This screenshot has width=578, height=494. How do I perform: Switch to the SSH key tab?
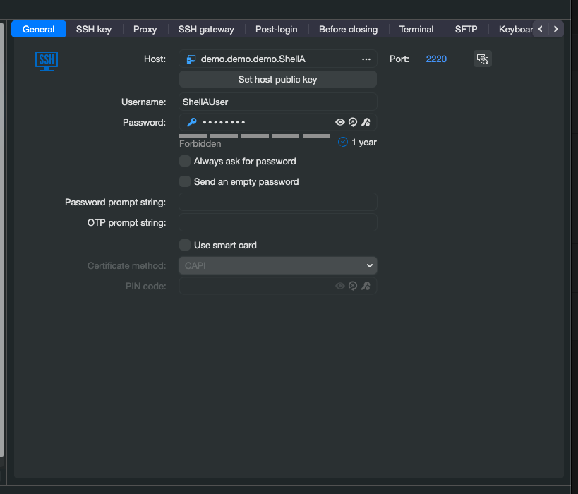94,29
